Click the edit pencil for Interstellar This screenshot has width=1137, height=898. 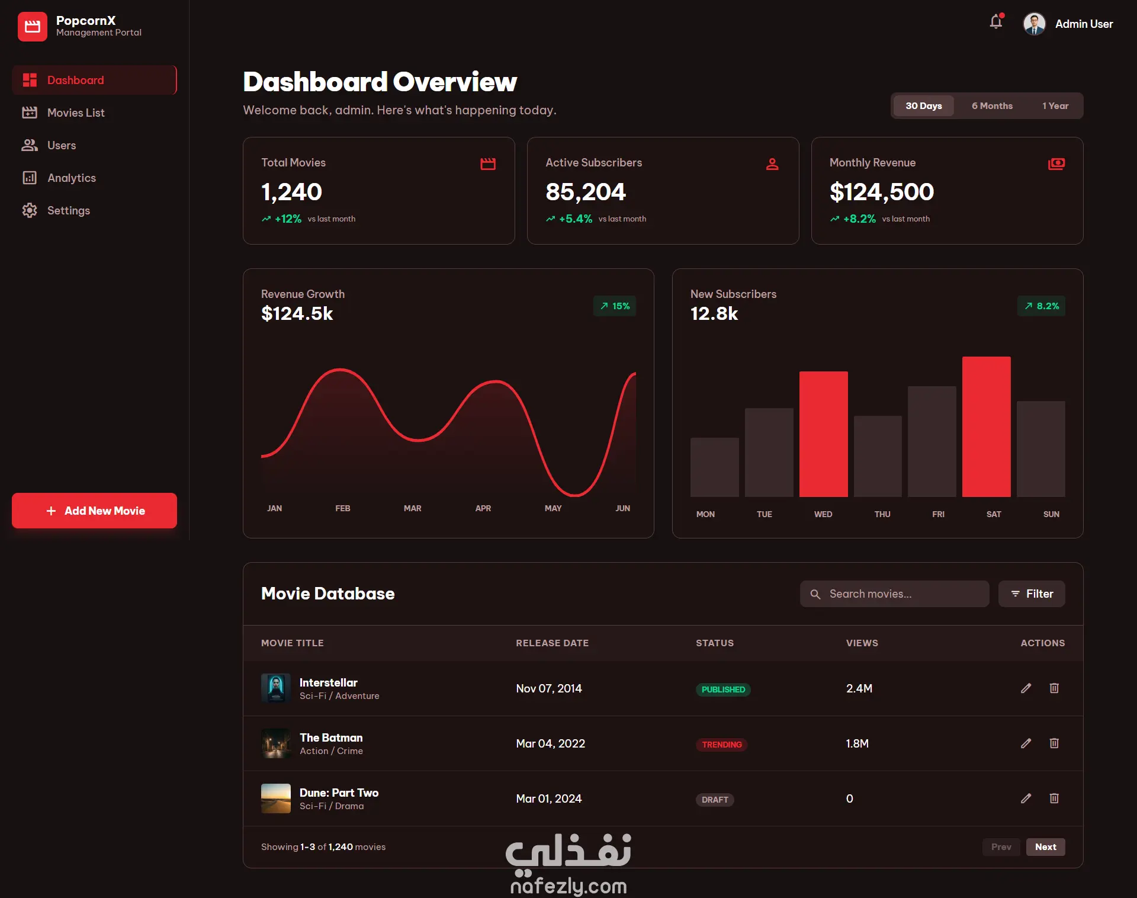(1026, 688)
